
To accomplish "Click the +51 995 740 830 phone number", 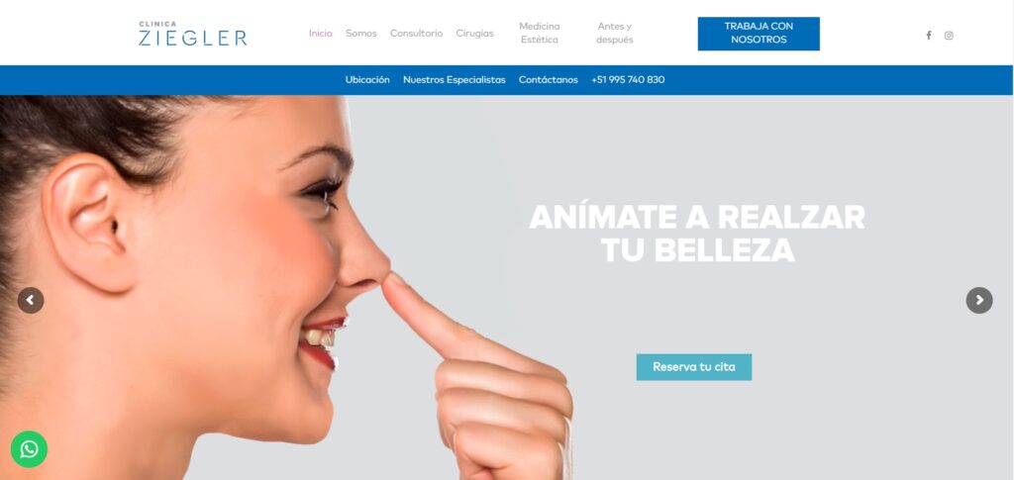I will click(628, 80).
